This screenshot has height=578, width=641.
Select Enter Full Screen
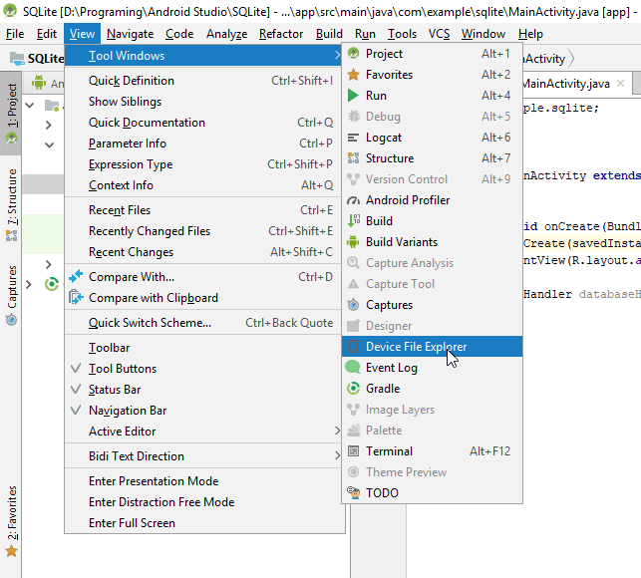[x=203, y=523]
